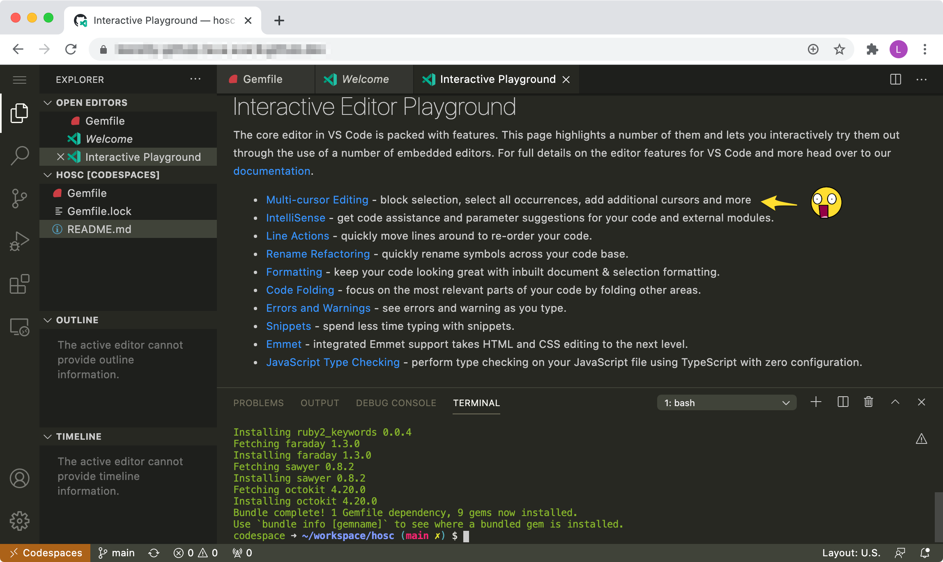Open the 1: bash terminal dropdown

(x=726, y=403)
